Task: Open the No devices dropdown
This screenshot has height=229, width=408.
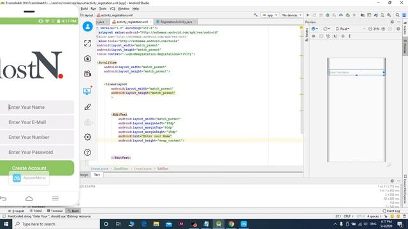Action: point(292,15)
